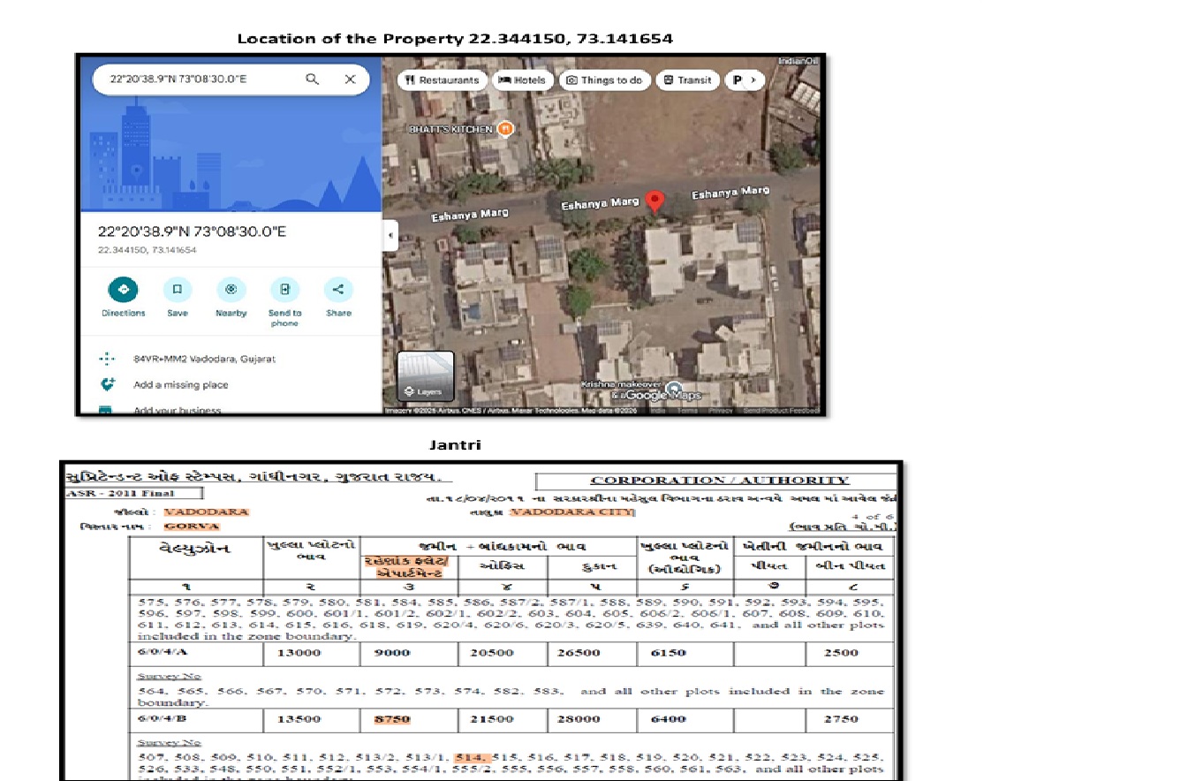Clear the map search with the X icon
The width and height of the screenshot is (1188, 781).
pos(350,79)
